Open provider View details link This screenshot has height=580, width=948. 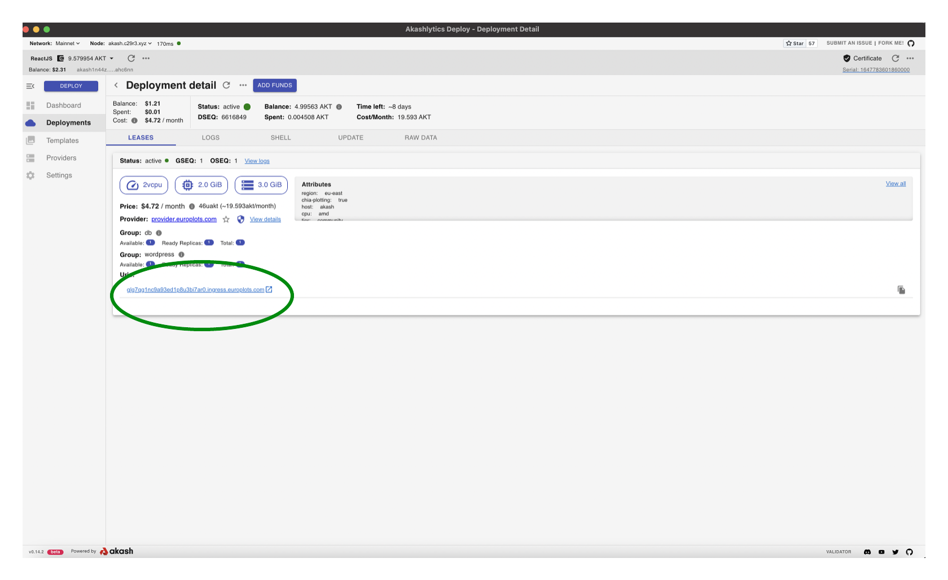pyautogui.click(x=265, y=219)
